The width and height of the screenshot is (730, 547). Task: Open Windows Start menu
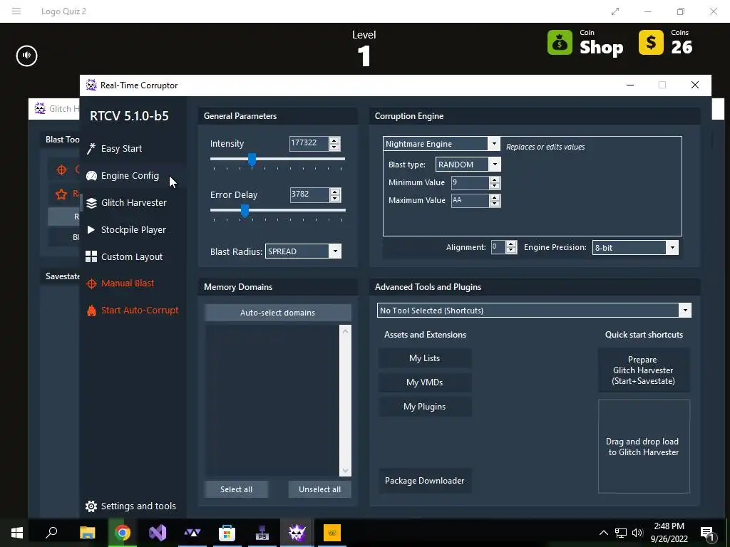click(17, 533)
